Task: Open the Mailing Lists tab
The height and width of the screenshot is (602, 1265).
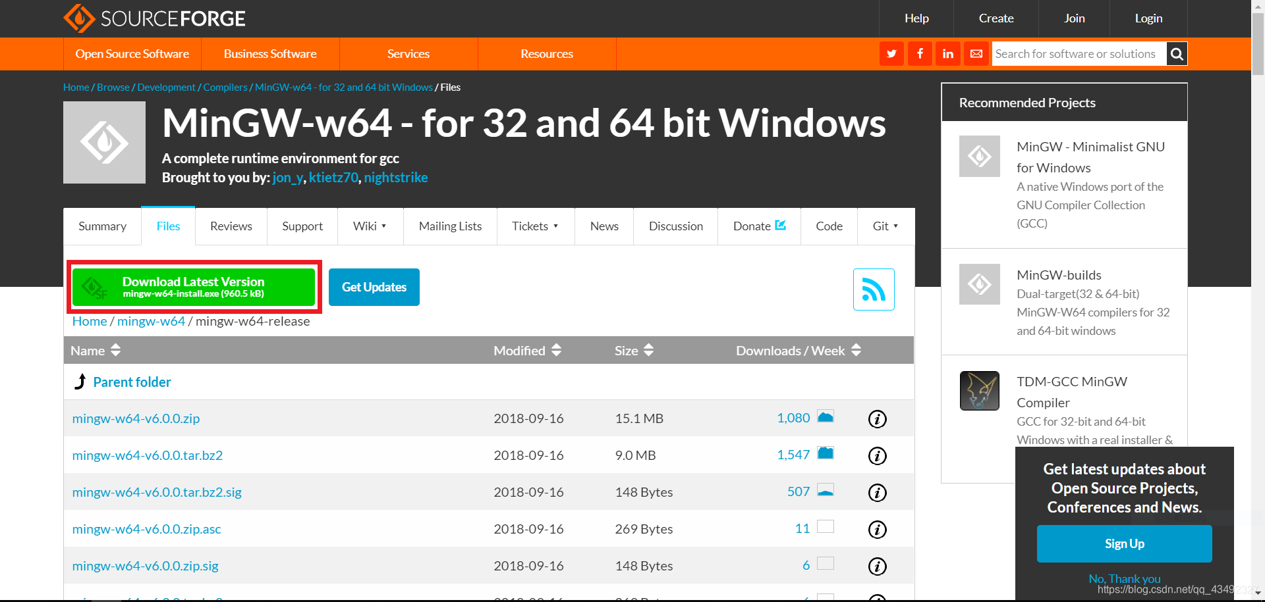Action: click(451, 226)
